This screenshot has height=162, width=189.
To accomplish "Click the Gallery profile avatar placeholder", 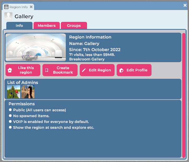I will (x=8, y=16).
